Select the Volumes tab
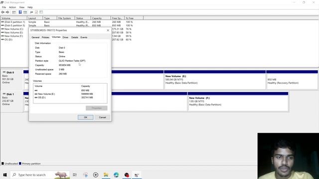 click(56, 37)
